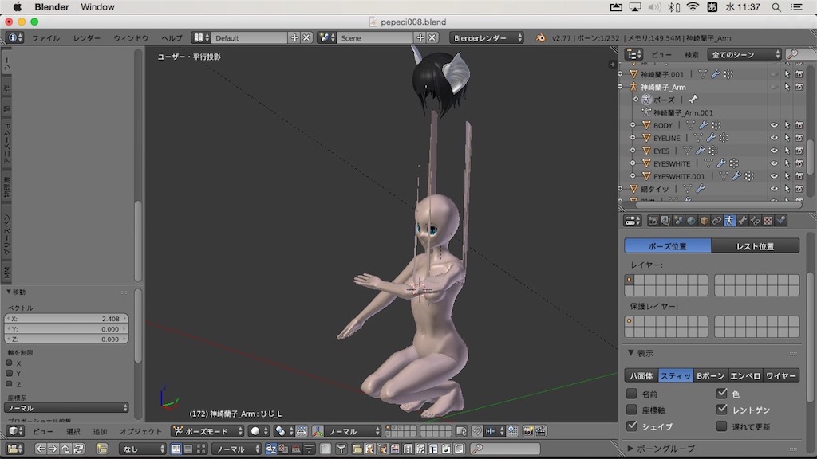817x459 pixels.
Task: Uncheck the シェイプ checkbox
Action: coord(632,426)
